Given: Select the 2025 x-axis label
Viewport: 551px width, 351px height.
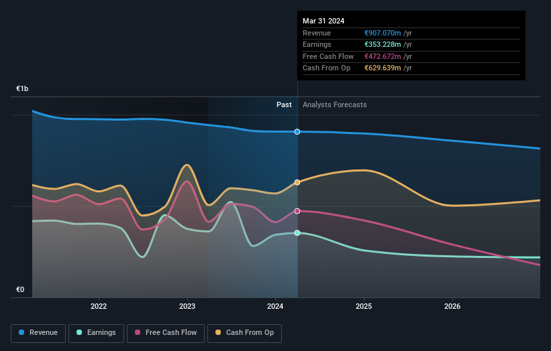Looking at the screenshot, I should pos(364,306).
